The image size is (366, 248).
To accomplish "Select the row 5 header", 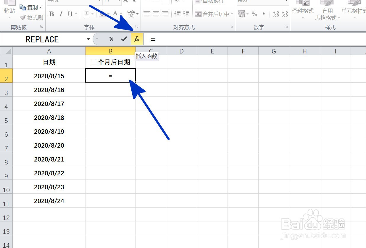I will 6,118.
